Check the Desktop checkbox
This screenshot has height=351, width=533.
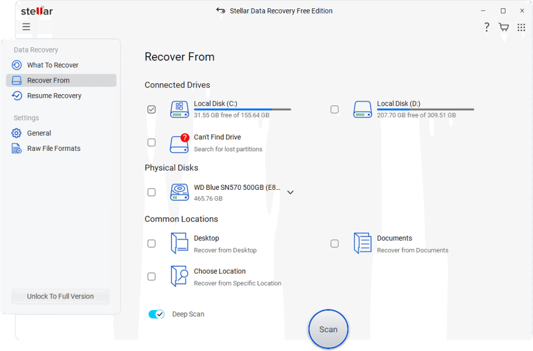point(151,243)
